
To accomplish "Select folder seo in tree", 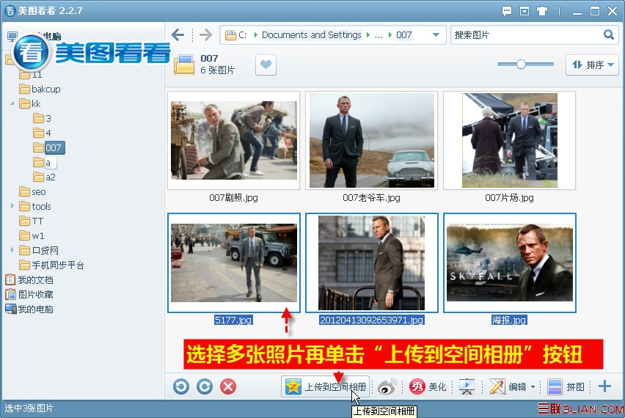I will coord(32,191).
